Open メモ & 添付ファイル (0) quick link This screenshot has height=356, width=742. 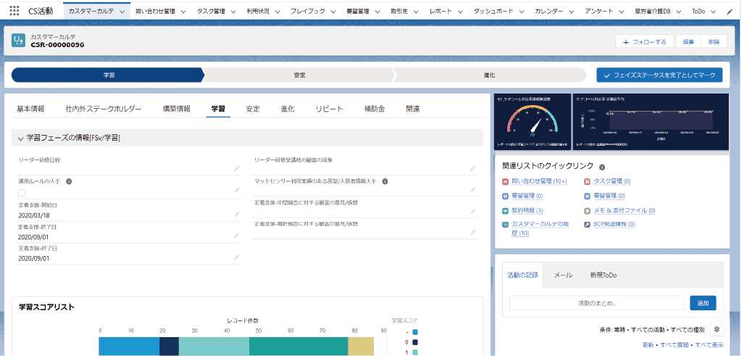tap(624, 211)
